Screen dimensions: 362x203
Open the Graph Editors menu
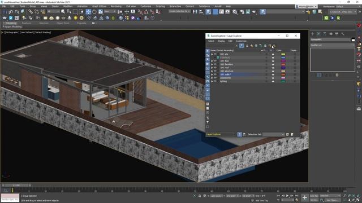click(100, 6)
